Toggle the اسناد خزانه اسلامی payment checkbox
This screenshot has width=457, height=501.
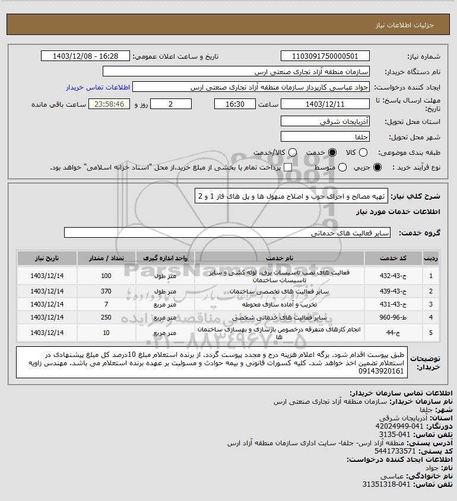288,167
